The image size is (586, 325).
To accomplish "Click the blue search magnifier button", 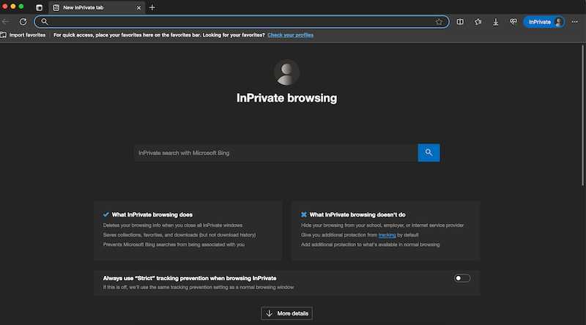I will click(429, 153).
